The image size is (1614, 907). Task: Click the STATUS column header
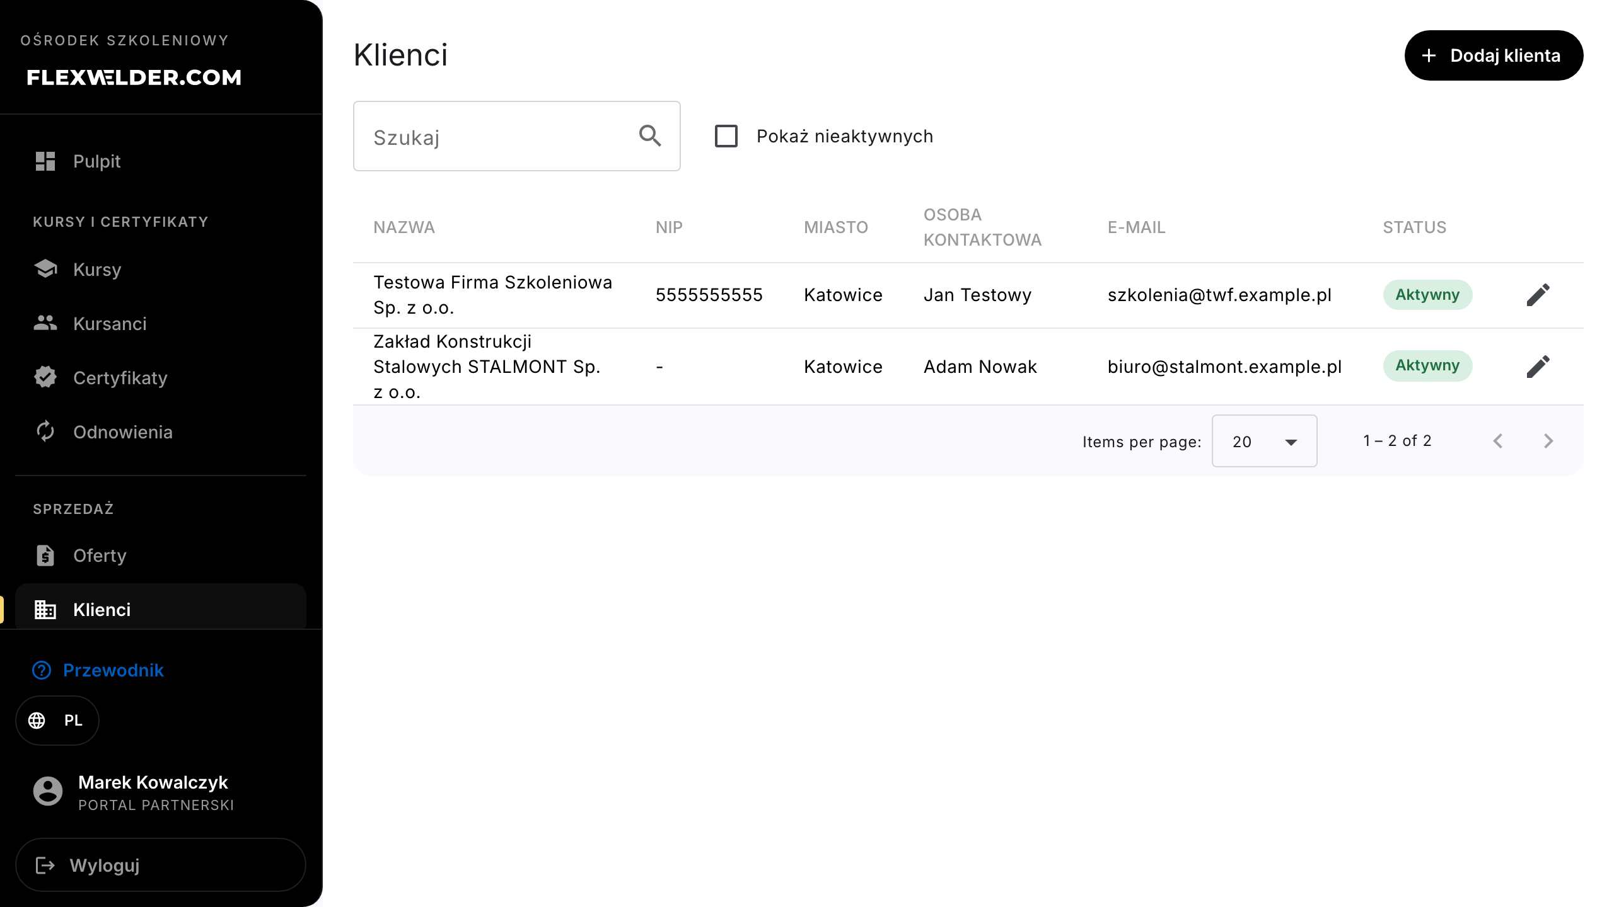pos(1415,227)
